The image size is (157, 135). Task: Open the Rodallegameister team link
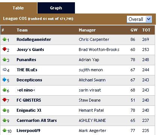[x=34, y=39]
